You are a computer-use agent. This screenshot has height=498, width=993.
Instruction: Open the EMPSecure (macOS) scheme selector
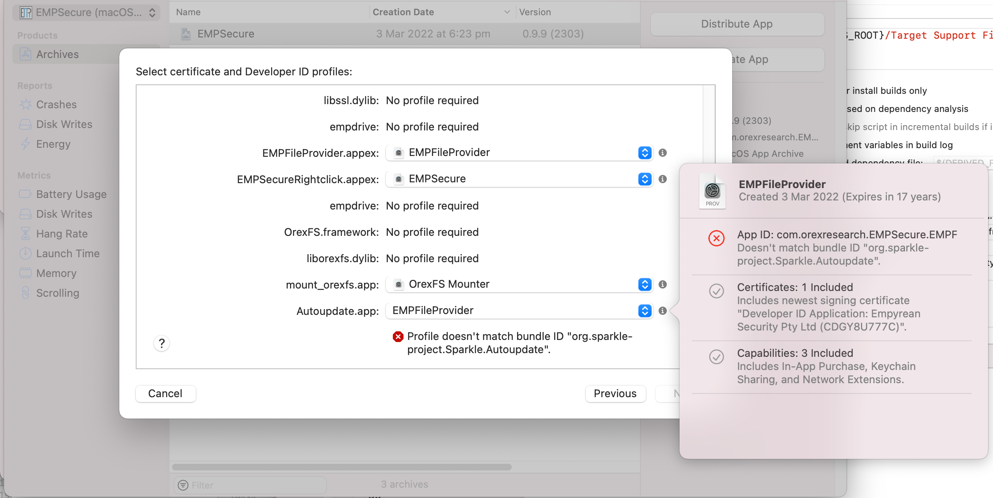86,12
